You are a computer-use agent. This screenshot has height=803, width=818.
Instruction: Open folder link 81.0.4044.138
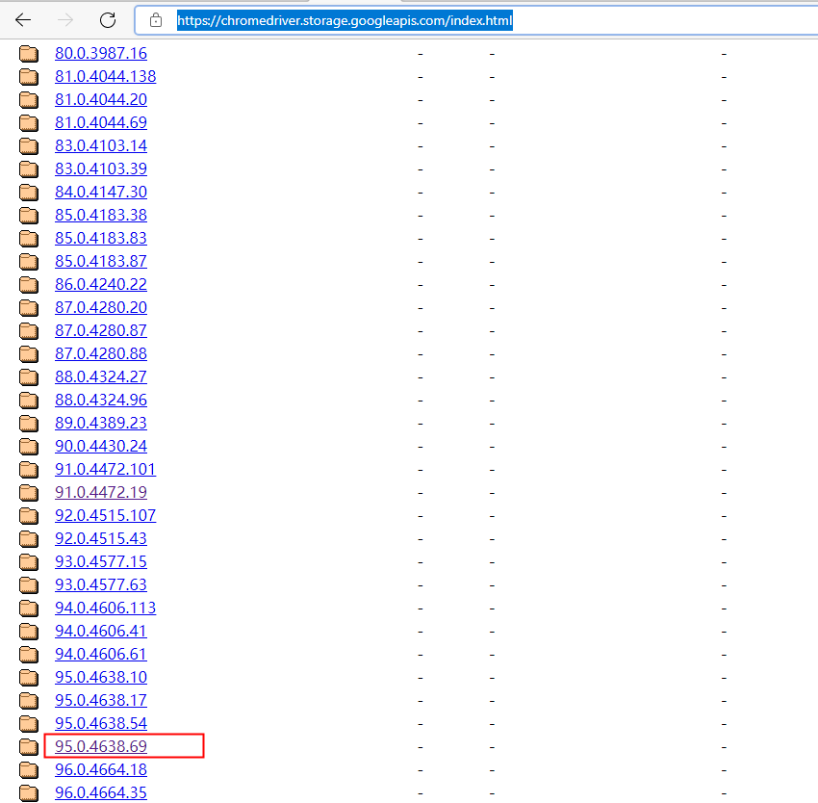coord(106,76)
